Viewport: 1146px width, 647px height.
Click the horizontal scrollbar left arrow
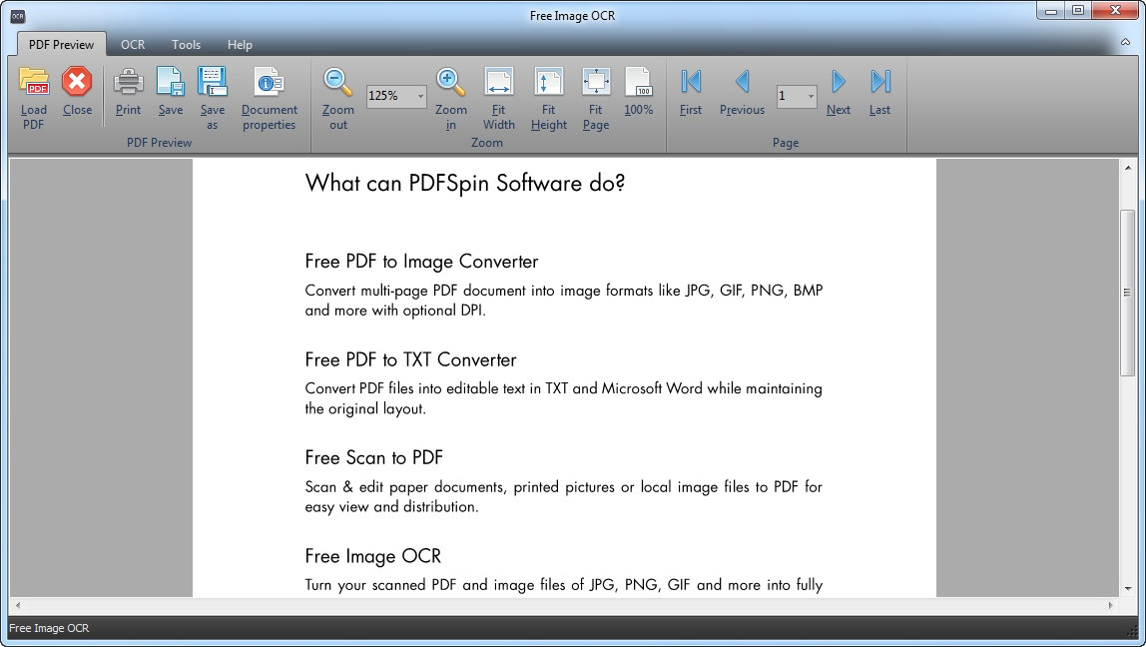point(18,605)
